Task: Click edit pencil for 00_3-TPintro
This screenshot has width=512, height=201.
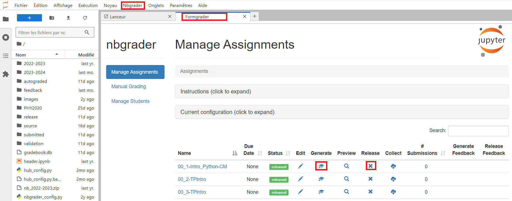Action: 300,192
